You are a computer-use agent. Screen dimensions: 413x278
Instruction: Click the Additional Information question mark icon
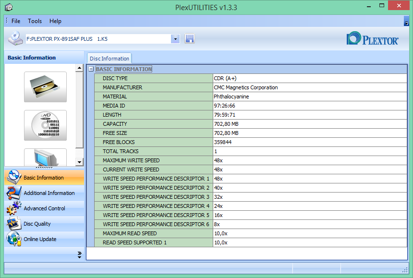pyautogui.click(x=14, y=193)
